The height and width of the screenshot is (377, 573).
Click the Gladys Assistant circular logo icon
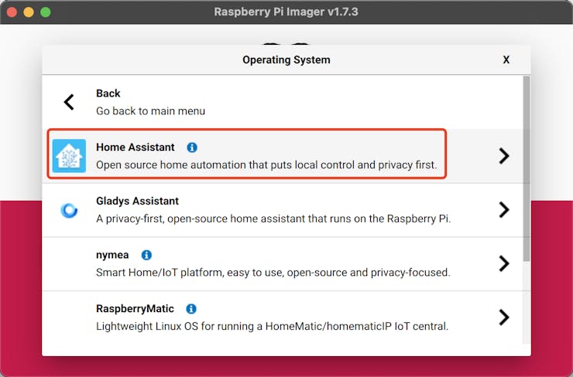pyautogui.click(x=69, y=209)
